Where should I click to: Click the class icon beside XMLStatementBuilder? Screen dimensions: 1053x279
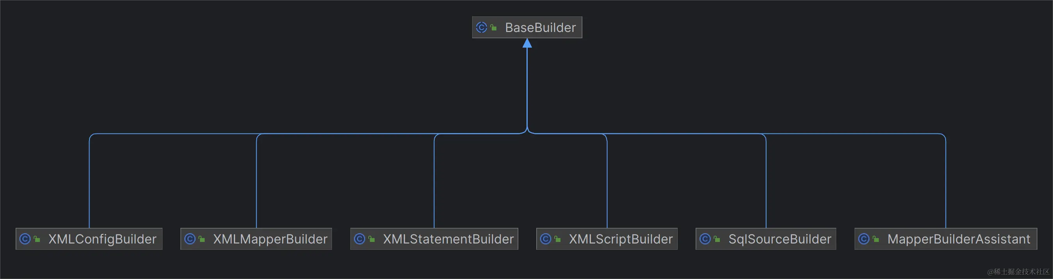(360, 239)
